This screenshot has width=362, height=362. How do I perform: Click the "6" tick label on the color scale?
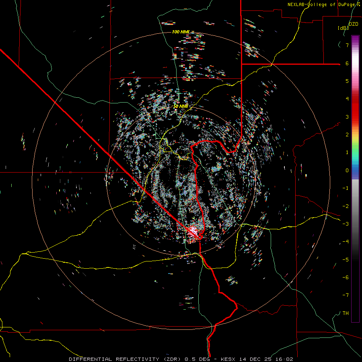pyautogui.click(x=347, y=63)
